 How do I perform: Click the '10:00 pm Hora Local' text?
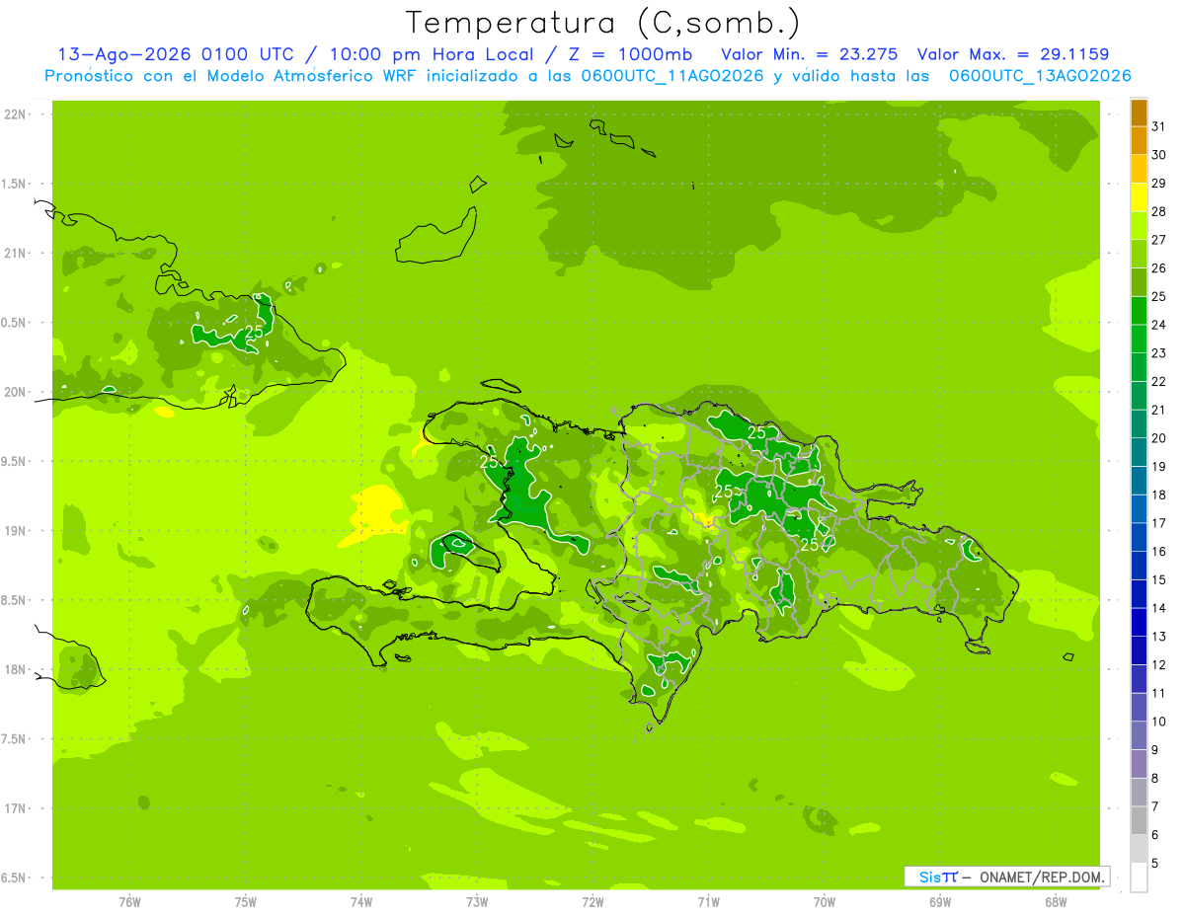430,54
